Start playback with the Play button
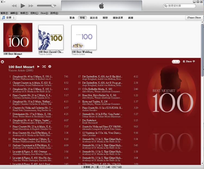204x169 pixels. pyautogui.click(x=23, y=6)
